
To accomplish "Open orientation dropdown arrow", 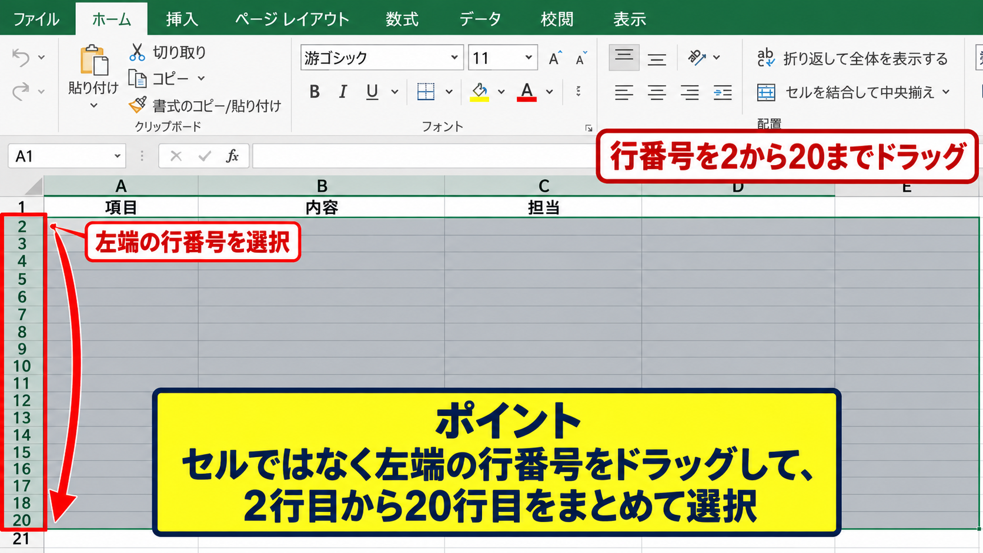I will [x=716, y=57].
